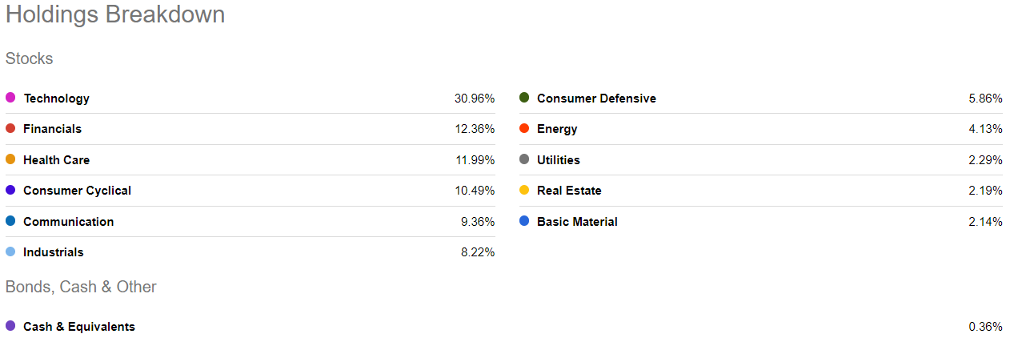Select the Bonds, Cash & Other heading

click(81, 287)
